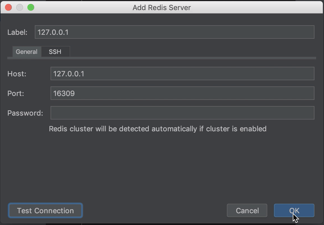Click the gray minimize window button
This screenshot has width=324, height=225.
[x=20, y=7]
